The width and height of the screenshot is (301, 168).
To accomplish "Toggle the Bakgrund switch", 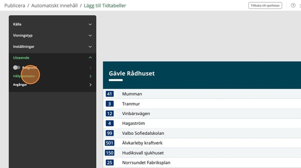I will [17, 67].
